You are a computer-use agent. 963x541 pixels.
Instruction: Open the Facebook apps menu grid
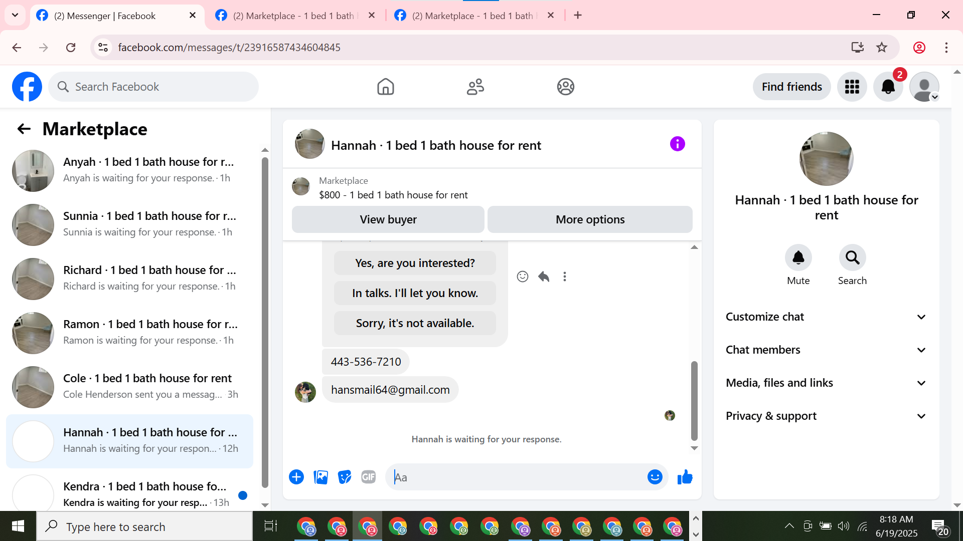pos(852,87)
